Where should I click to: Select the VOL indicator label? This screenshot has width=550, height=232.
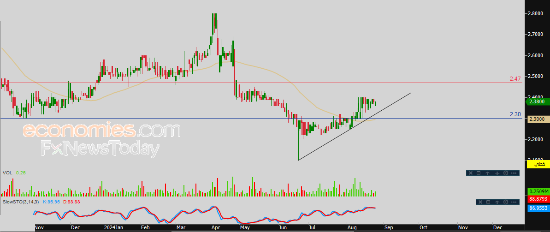point(6,173)
